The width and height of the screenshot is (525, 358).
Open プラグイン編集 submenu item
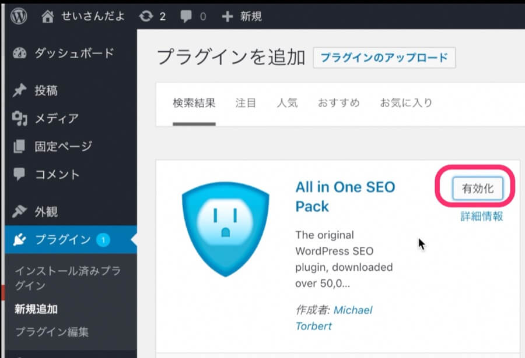[52, 332]
